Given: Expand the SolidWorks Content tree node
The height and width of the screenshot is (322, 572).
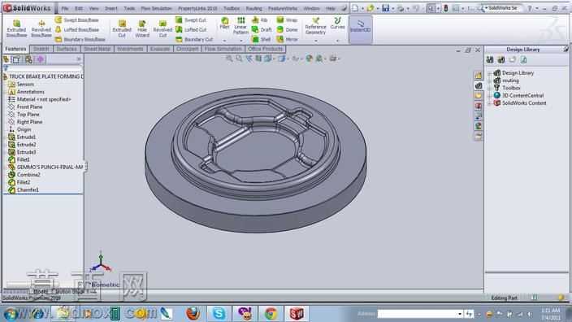Looking at the screenshot, I should point(490,103).
